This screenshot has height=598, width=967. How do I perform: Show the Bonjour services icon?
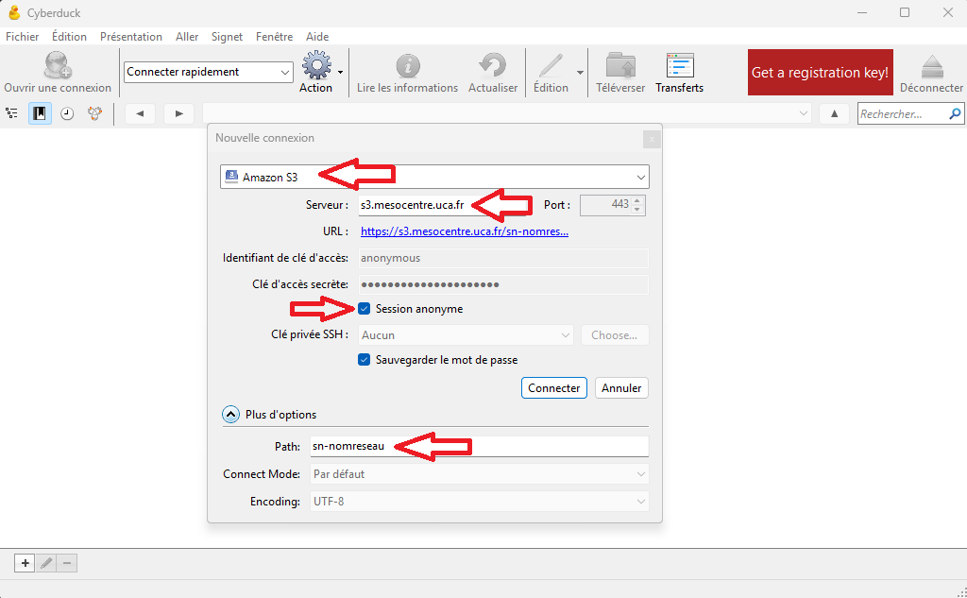click(x=94, y=113)
